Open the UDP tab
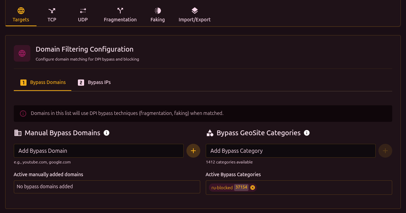 [x=83, y=15]
